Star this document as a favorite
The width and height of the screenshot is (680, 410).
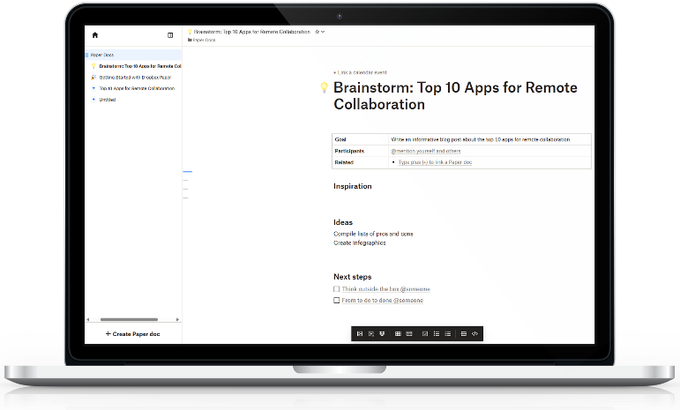coord(317,32)
